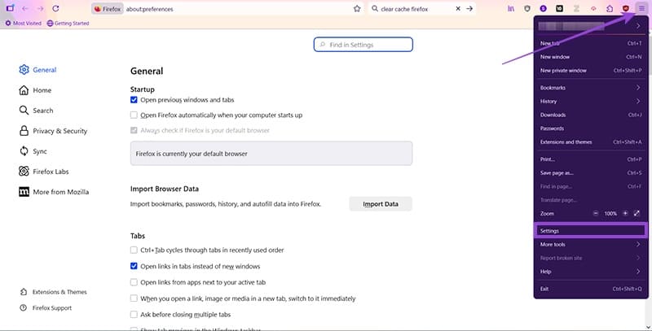Viewport: 652px width, 331px height.
Task: Uncheck Open previous windows and tabs
Action: (x=134, y=100)
